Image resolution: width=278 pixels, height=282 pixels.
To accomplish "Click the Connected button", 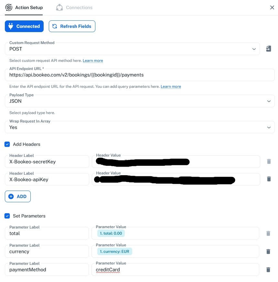I will pyautogui.click(x=24, y=26).
